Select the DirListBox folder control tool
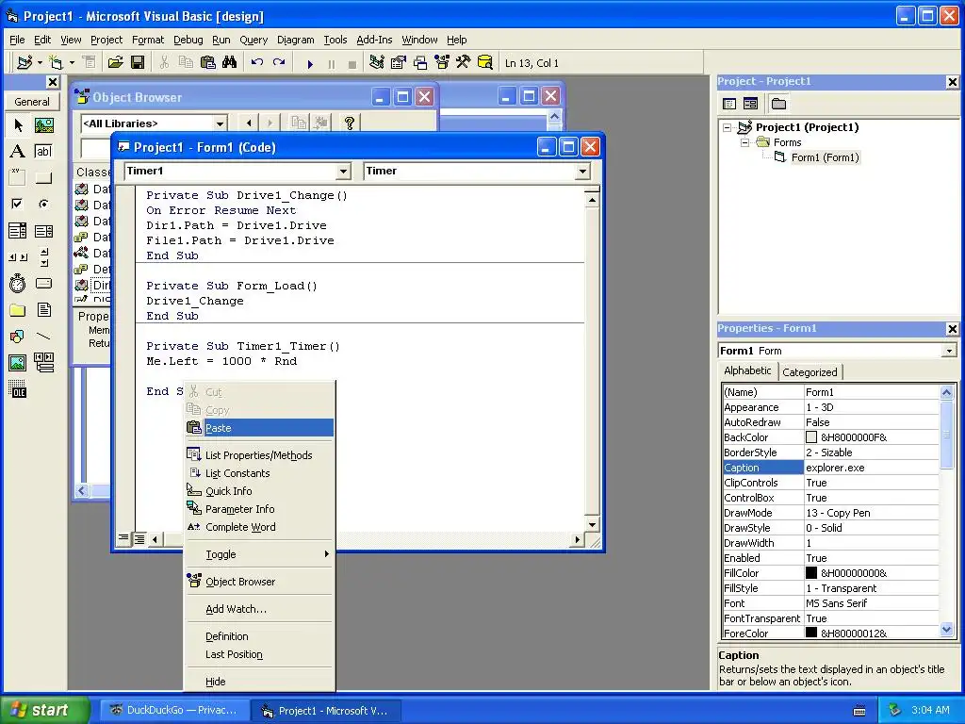The image size is (965, 724). point(18,309)
